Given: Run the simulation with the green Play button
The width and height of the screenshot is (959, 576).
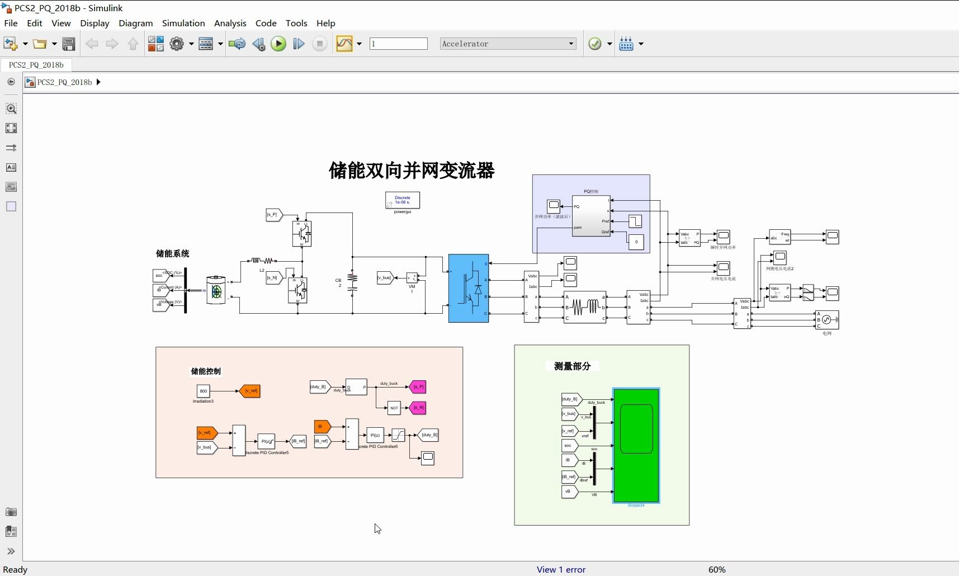Looking at the screenshot, I should (x=278, y=44).
